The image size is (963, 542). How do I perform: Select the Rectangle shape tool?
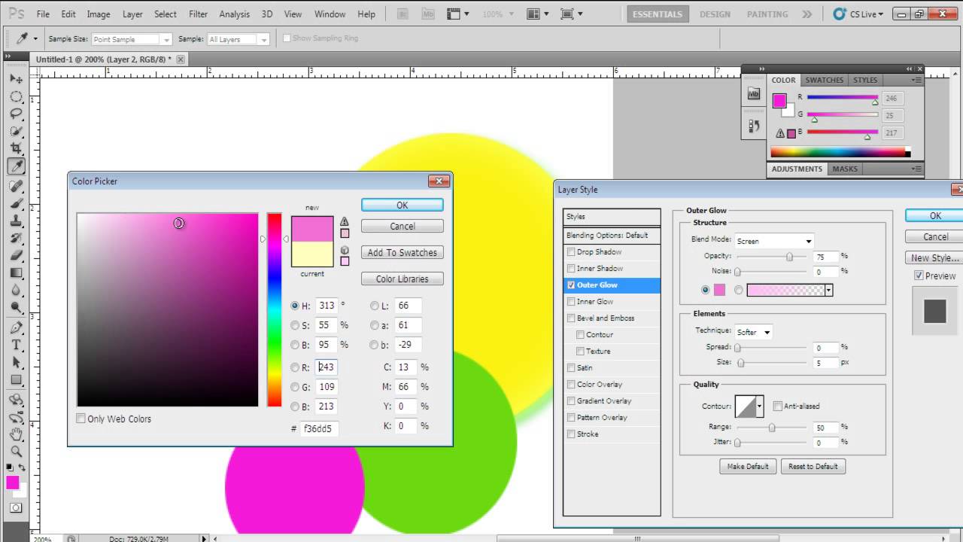pyautogui.click(x=15, y=379)
